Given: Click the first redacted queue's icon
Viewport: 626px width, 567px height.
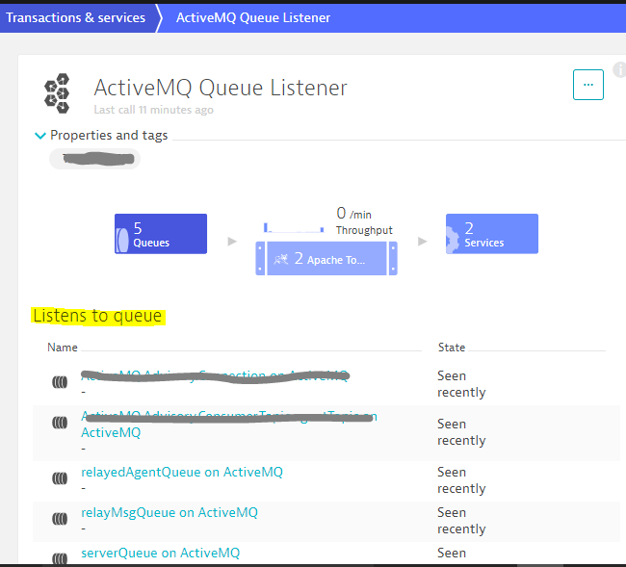Looking at the screenshot, I should (61, 382).
